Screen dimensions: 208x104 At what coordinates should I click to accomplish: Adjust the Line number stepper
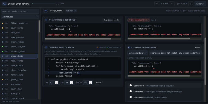56,82
